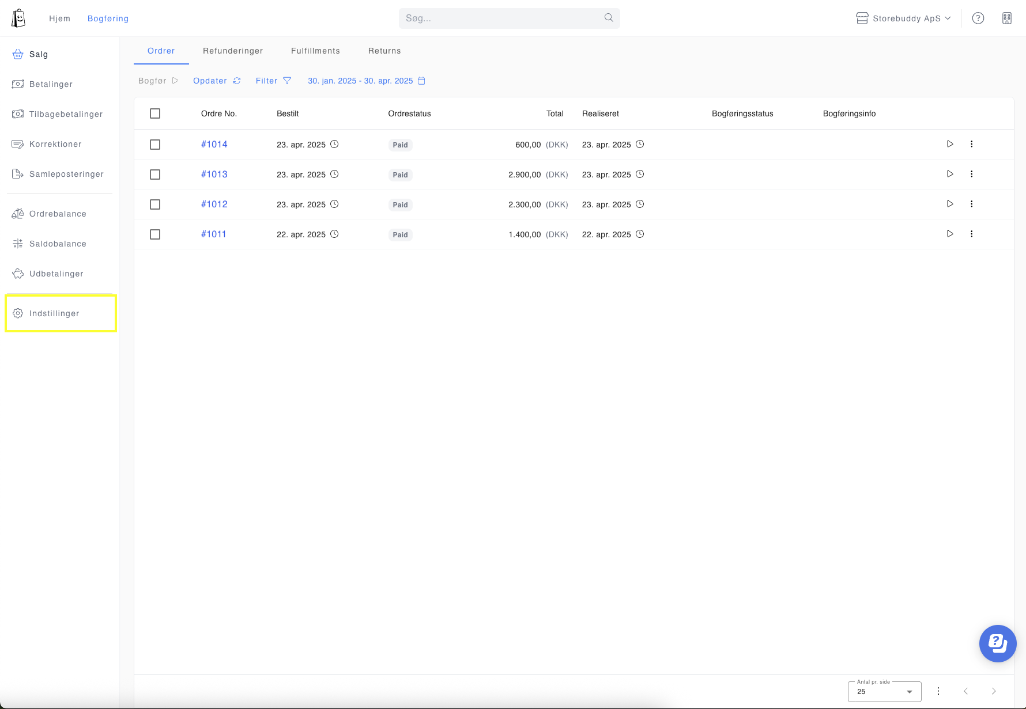Open the pagination three-dot options menu
The image size is (1026, 709).
point(938,691)
